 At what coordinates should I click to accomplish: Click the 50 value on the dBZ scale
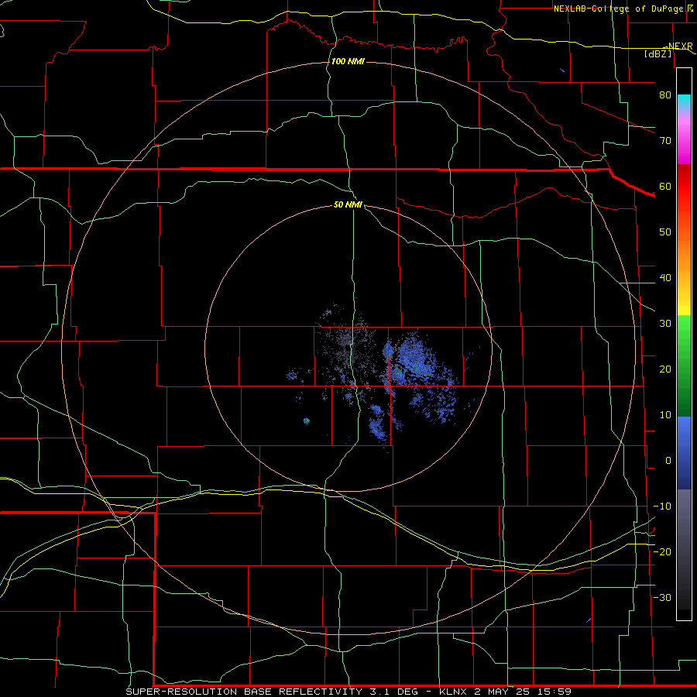click(x=665, y=232)
